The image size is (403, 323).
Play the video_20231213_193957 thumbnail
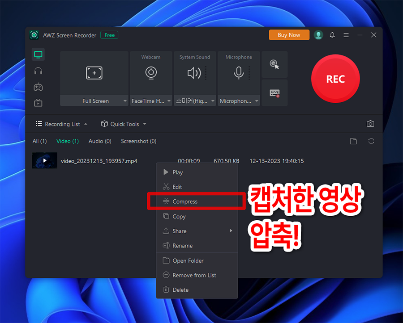click(44, 160)
